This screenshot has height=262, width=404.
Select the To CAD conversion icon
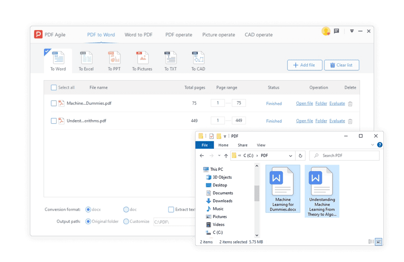[x=198, y=59]
